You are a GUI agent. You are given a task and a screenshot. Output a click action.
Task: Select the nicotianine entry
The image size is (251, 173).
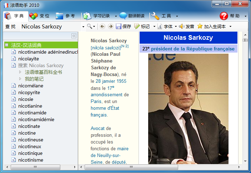30,106
